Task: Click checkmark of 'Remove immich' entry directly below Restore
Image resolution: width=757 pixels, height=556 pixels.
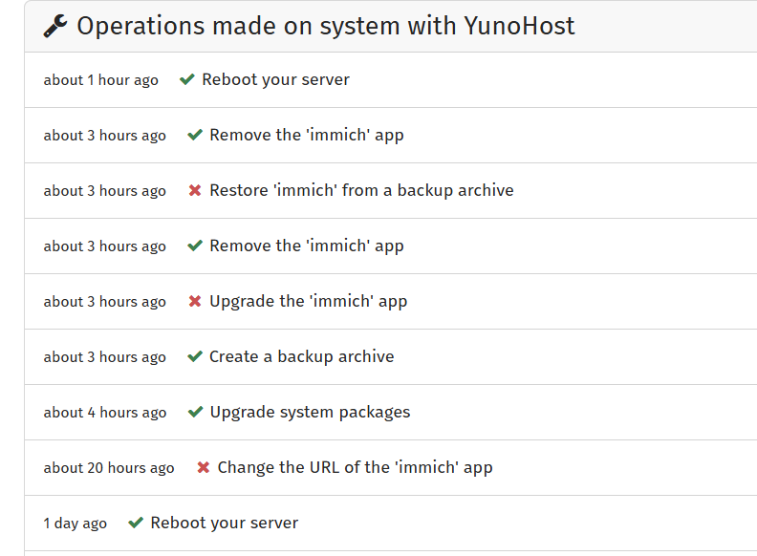Action: click(195, 246)
